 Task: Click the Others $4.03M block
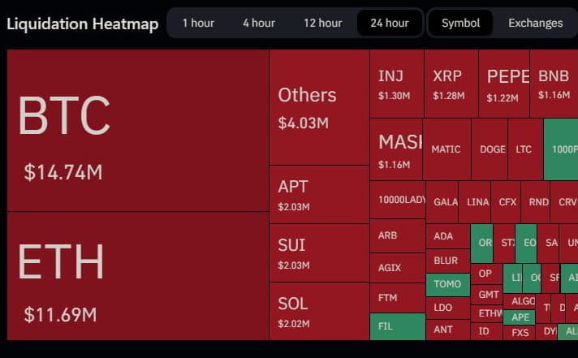(x=319, y=107)
